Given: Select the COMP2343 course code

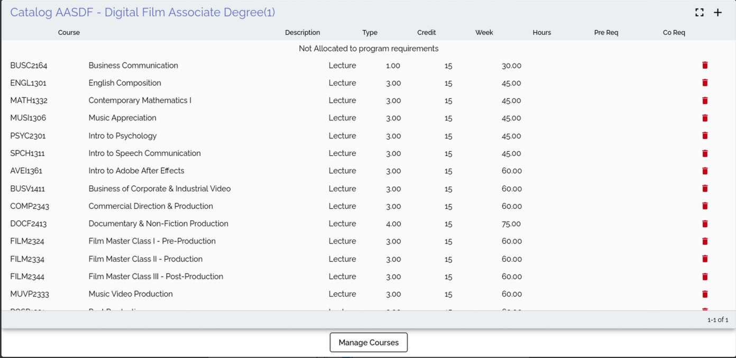Looking at the screenshot, I should [30, 206].
